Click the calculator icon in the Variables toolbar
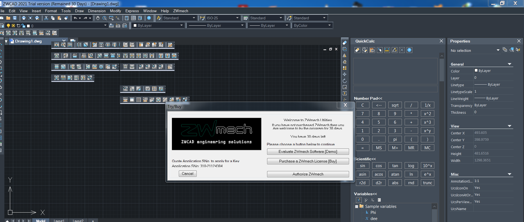 click(379, 200)
